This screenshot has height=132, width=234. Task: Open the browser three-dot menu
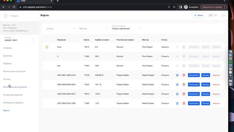[x=224, y=7]
